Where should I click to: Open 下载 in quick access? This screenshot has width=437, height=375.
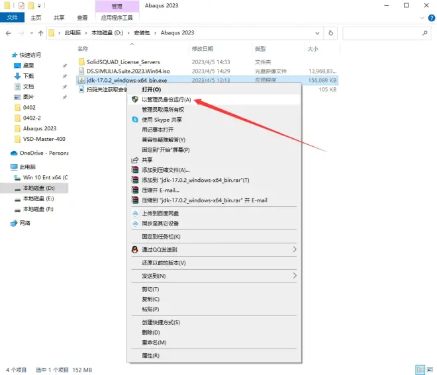[x=28, y=76]
